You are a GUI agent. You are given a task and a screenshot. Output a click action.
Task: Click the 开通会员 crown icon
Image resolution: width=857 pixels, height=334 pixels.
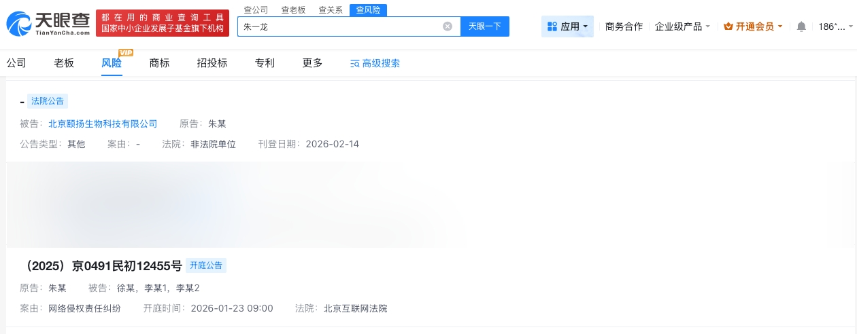click(728, 26)
